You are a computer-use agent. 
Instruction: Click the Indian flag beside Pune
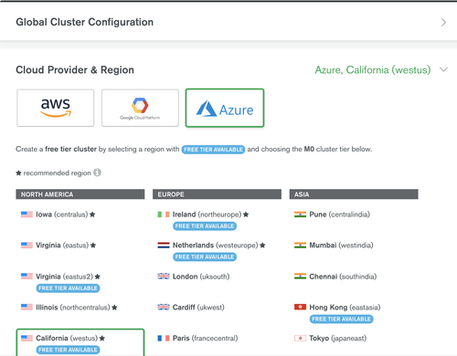300,215
